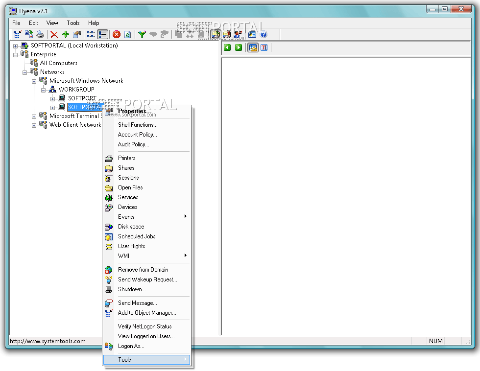480x371 pixels.
Task: Click the red X delete toolbar icon
Action: pos(54,34)
